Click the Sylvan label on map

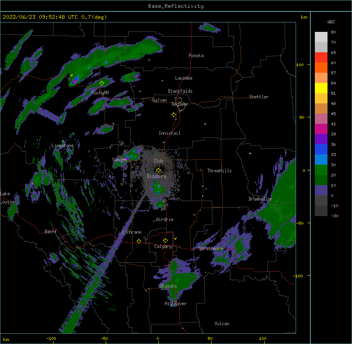[159, 100]
